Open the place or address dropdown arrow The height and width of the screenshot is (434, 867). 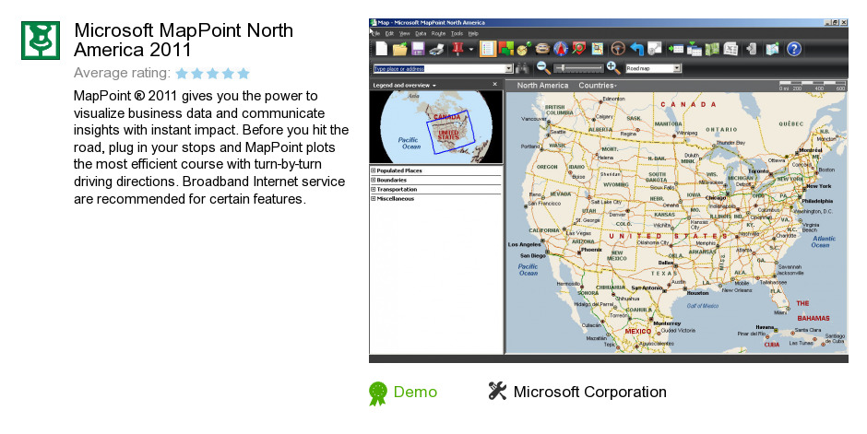pyautogui.click(x=509, y=68)
